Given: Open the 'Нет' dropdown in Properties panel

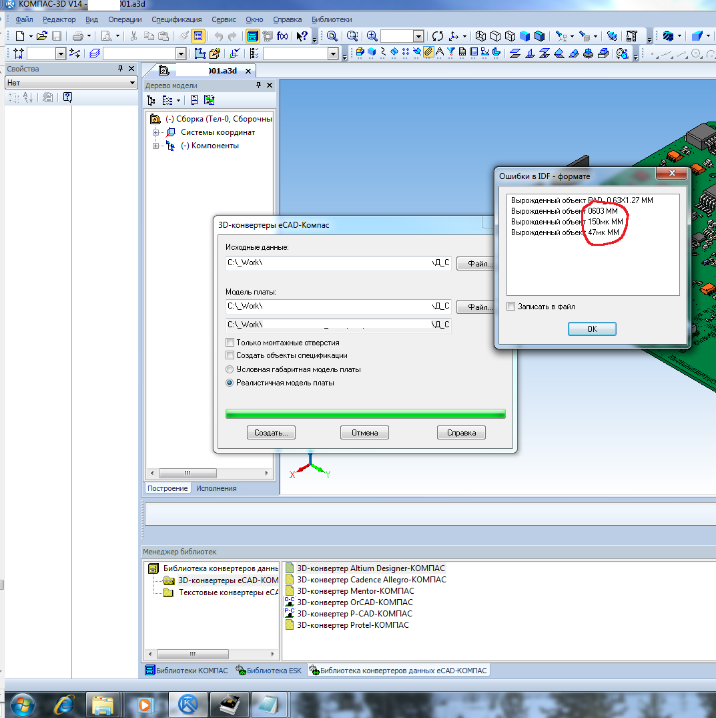Looking at the screenshot, I should [132, 83].
